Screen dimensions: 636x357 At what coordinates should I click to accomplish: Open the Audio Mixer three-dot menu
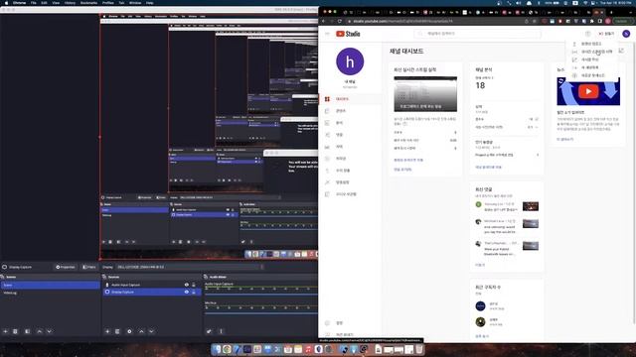coord(221,331)
